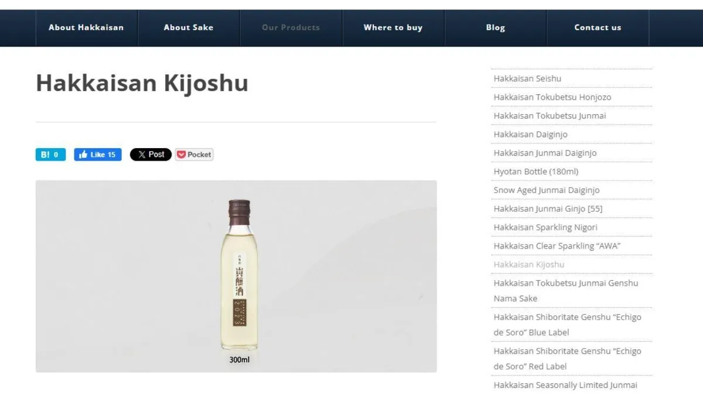Open Hyotan Bottle (180ml) link
703x395 pixels.
pyautogui.click(x=536, y=171)
